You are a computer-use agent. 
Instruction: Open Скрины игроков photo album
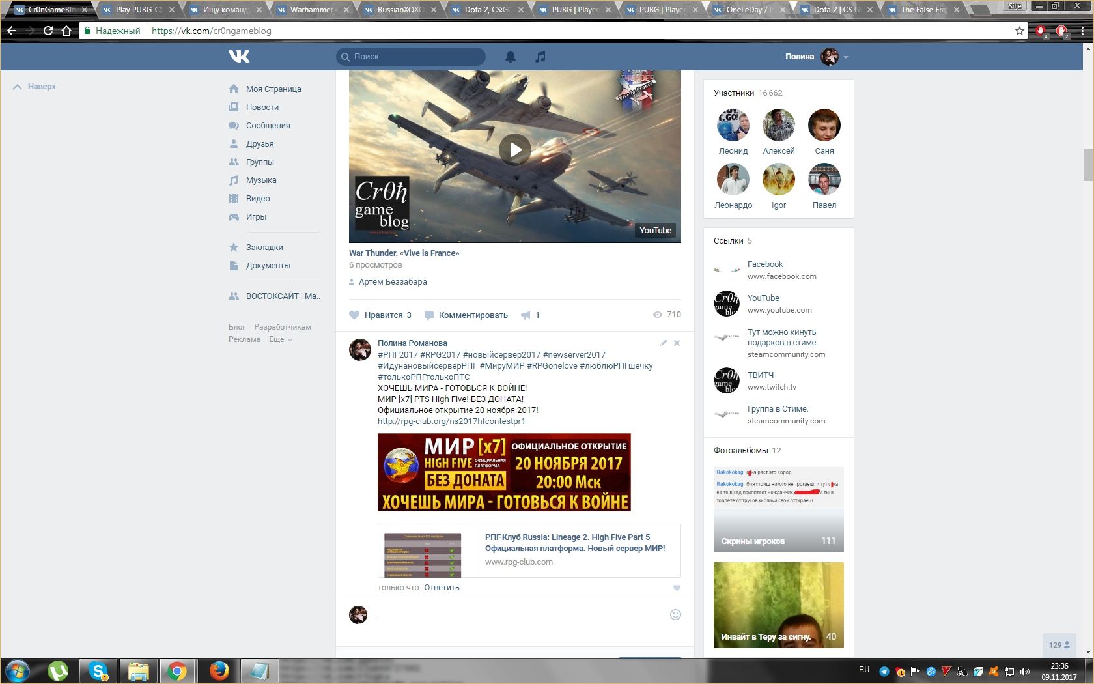[x=779, y=509]
